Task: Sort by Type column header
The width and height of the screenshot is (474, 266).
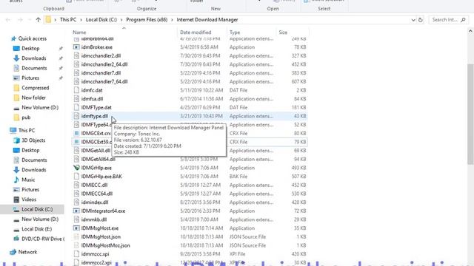Action: point(235,33)
